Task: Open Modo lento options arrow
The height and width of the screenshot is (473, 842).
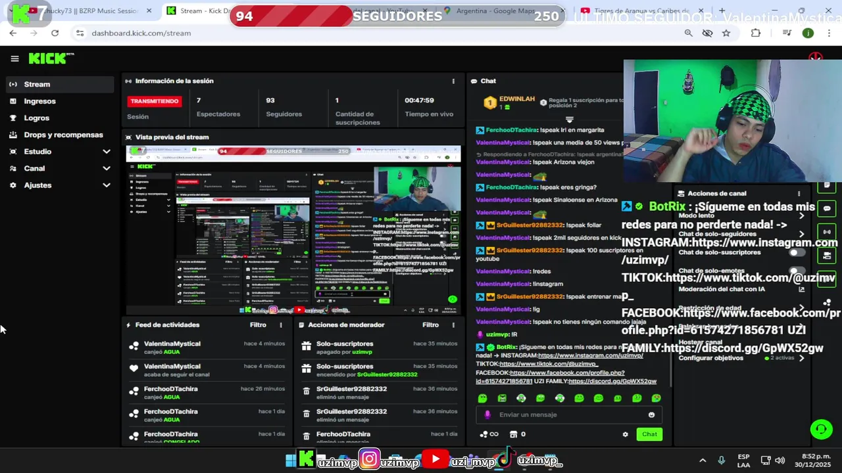Action: pos(801,215)
